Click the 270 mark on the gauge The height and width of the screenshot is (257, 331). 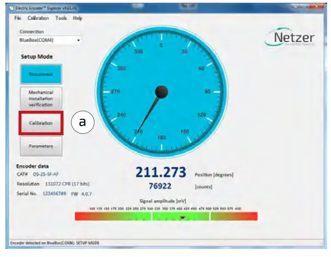[x=115, y=92]
